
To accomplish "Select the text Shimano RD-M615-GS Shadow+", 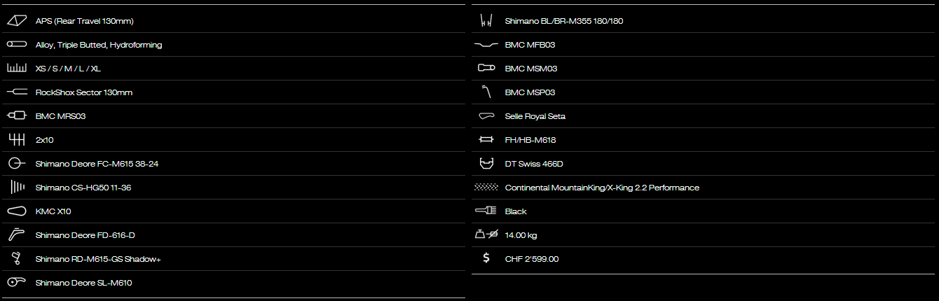I will (x=98, y=259).
